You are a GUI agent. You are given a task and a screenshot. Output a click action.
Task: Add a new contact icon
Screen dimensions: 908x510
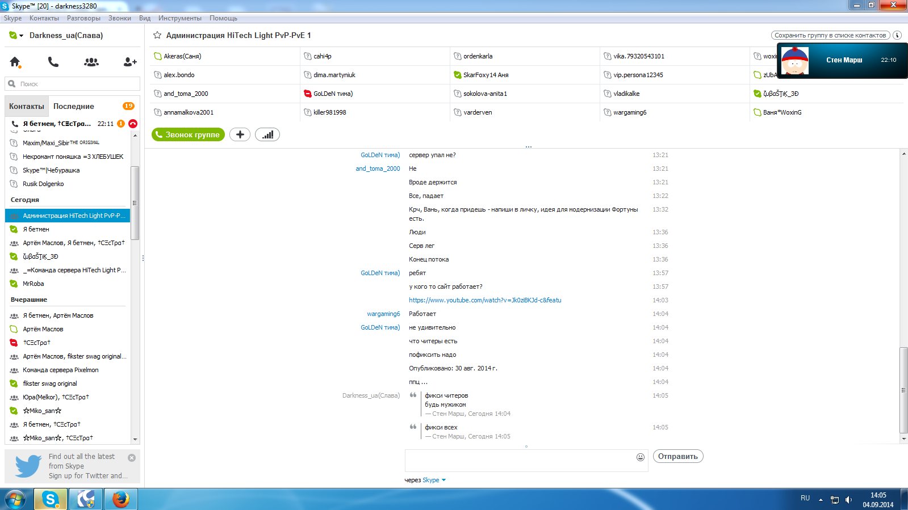point(130,62)
